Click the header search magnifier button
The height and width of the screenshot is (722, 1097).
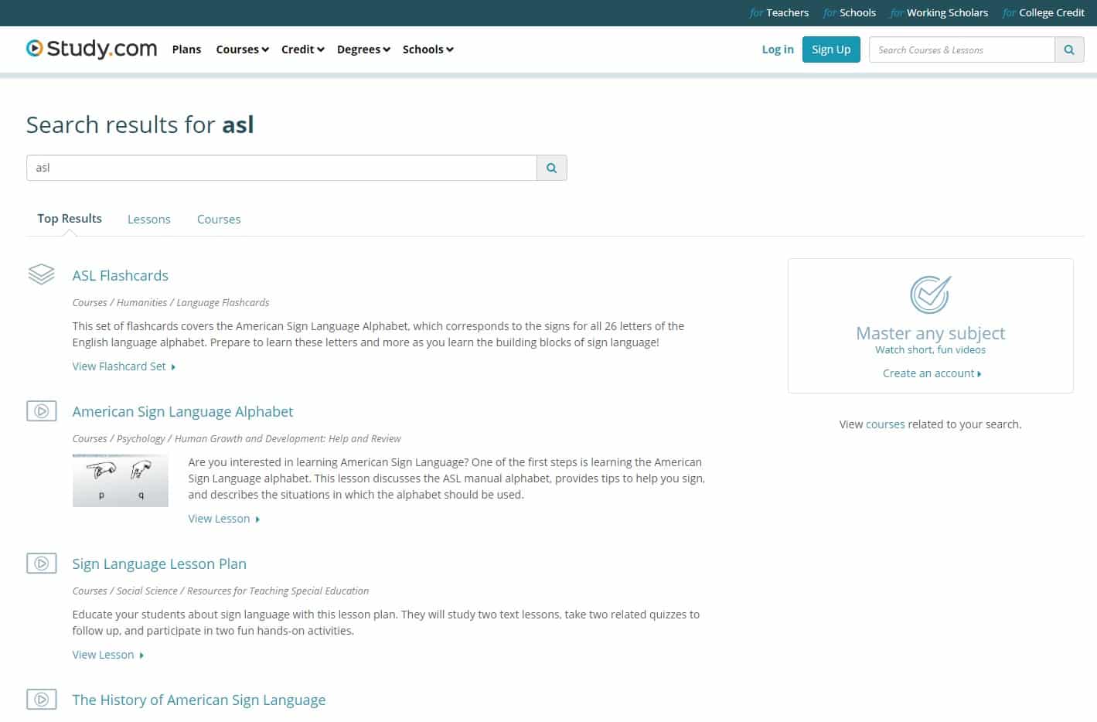coord(1069,49)
